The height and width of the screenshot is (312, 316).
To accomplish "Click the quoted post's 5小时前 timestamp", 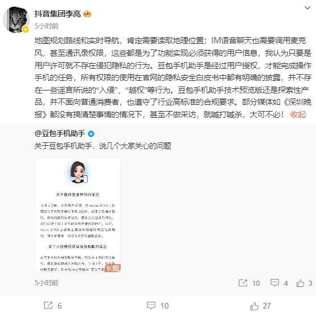I will 47,283.
